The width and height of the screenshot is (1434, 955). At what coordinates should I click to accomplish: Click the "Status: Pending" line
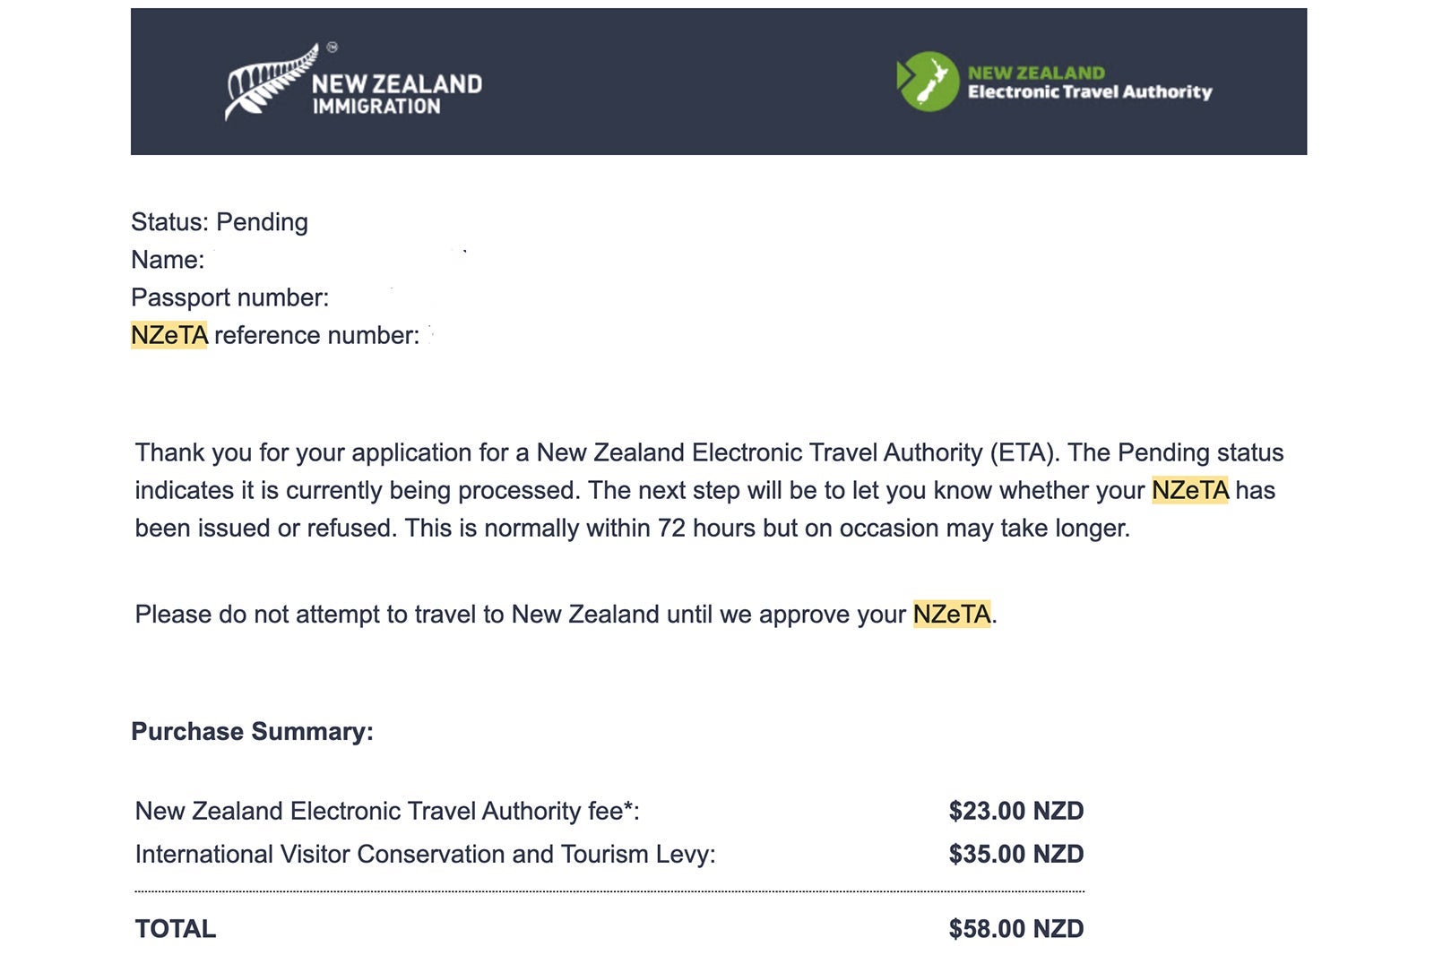pyautogui.click(x=220, y=222)
